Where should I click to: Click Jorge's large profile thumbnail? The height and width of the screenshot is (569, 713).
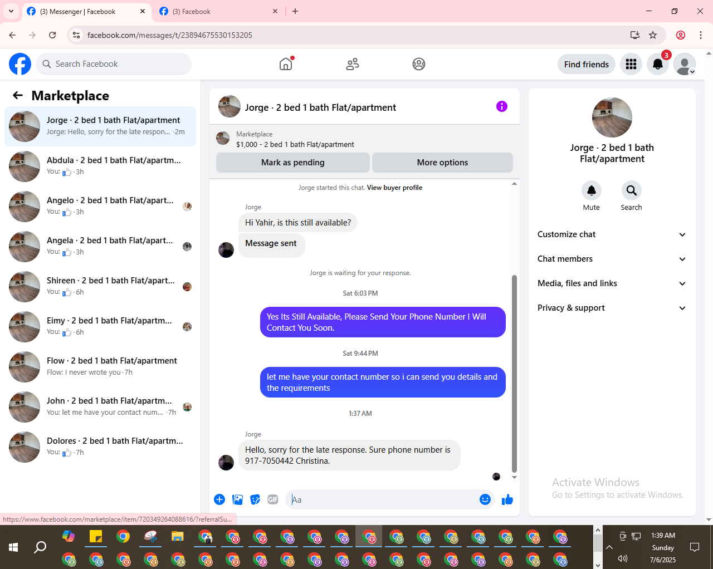pos(612,117)
